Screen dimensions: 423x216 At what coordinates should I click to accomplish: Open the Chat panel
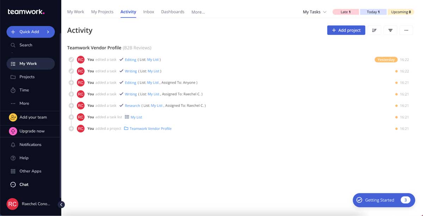coord(23,184)
